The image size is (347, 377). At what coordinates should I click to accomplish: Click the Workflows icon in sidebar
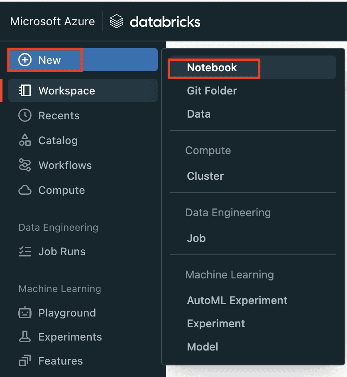[25, 165]
